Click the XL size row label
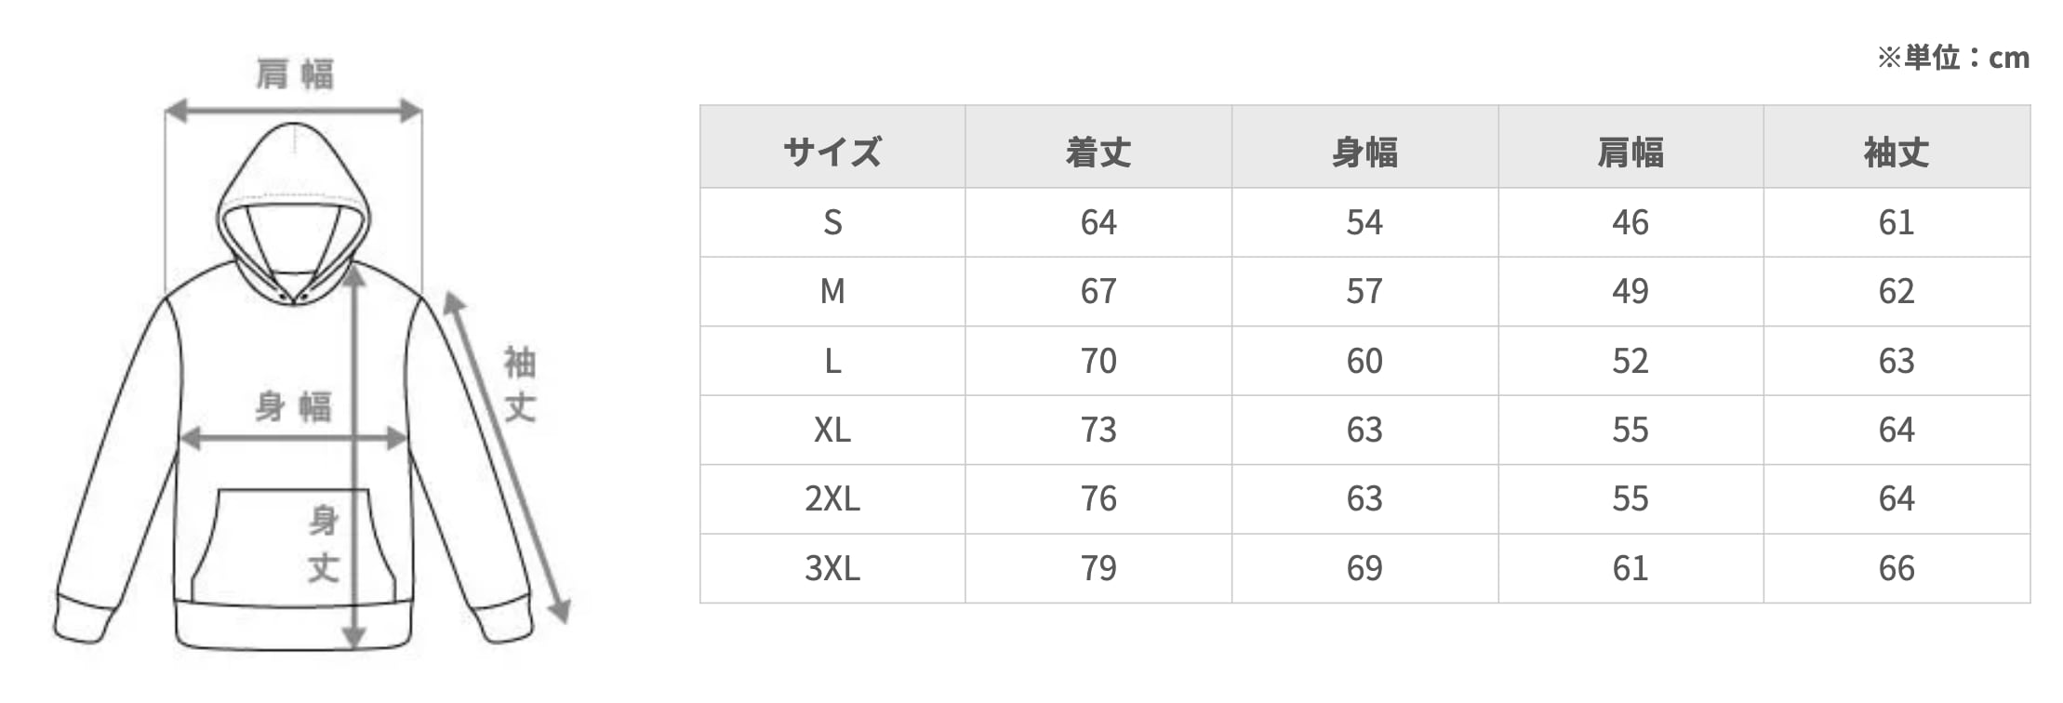The image size is (2063, 703). 832,430
